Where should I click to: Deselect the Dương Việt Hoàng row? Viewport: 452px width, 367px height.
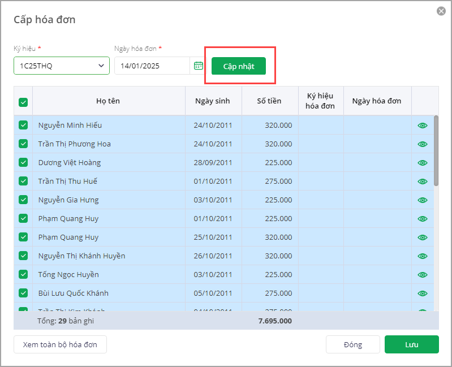[23, 162]
